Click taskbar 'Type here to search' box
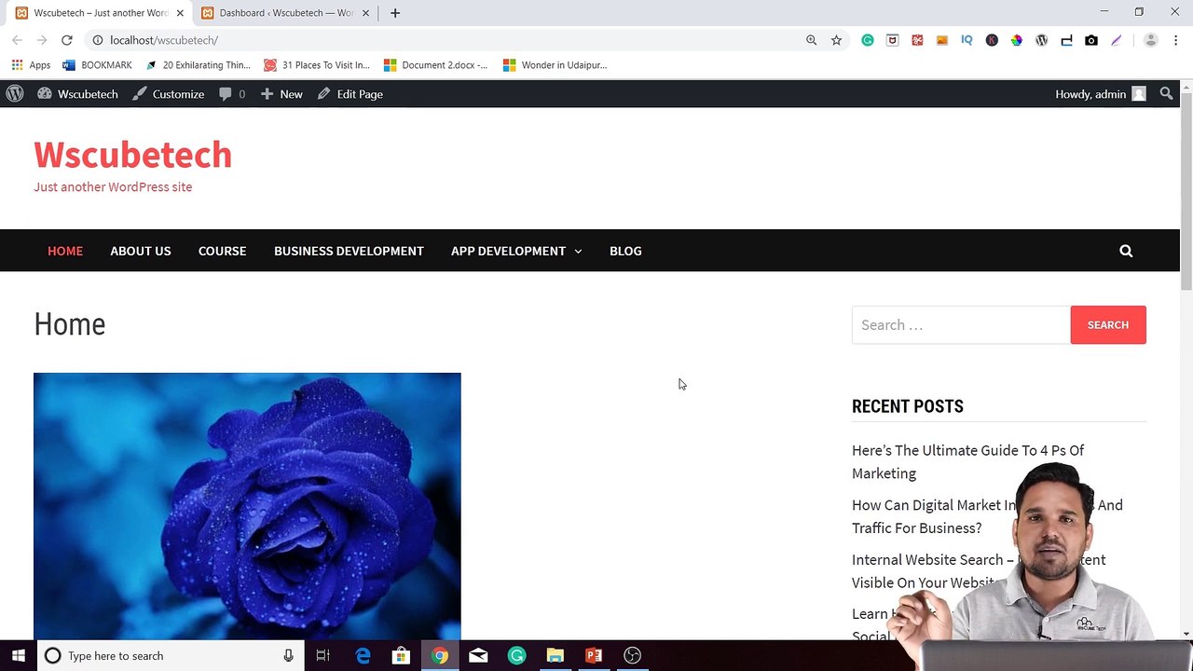The image size is (1193, 671). coord(171,656)
